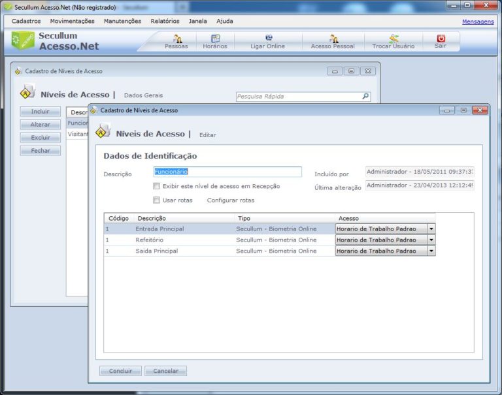The image size is (502, 395).
Task: Click the Pesquisa Rápida magnifier icon
Action: tap(365, 96)
